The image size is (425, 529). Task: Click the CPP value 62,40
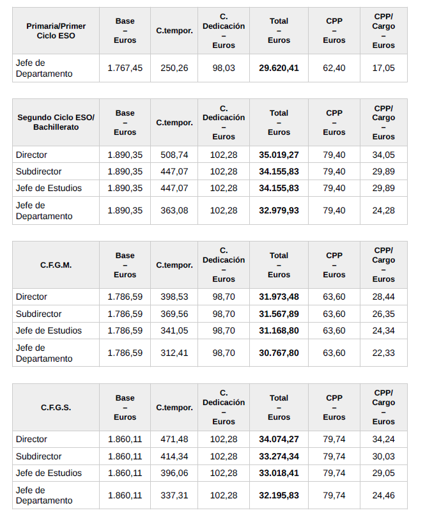coord(334,68)
